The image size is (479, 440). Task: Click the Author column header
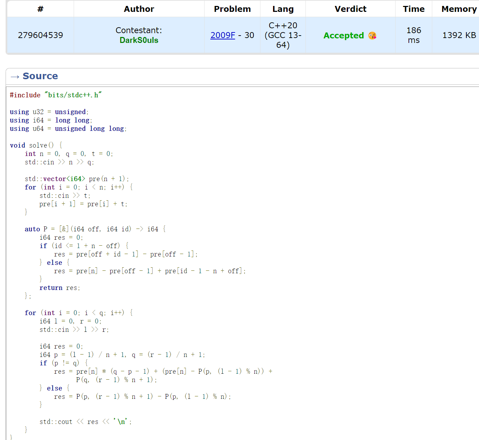[139, 9]
